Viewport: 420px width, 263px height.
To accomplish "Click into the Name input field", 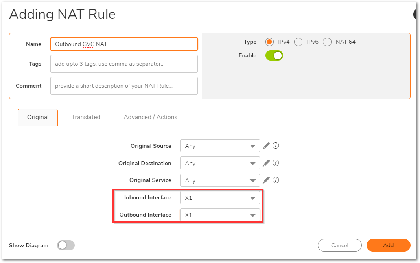I will (x=124, y=44).
